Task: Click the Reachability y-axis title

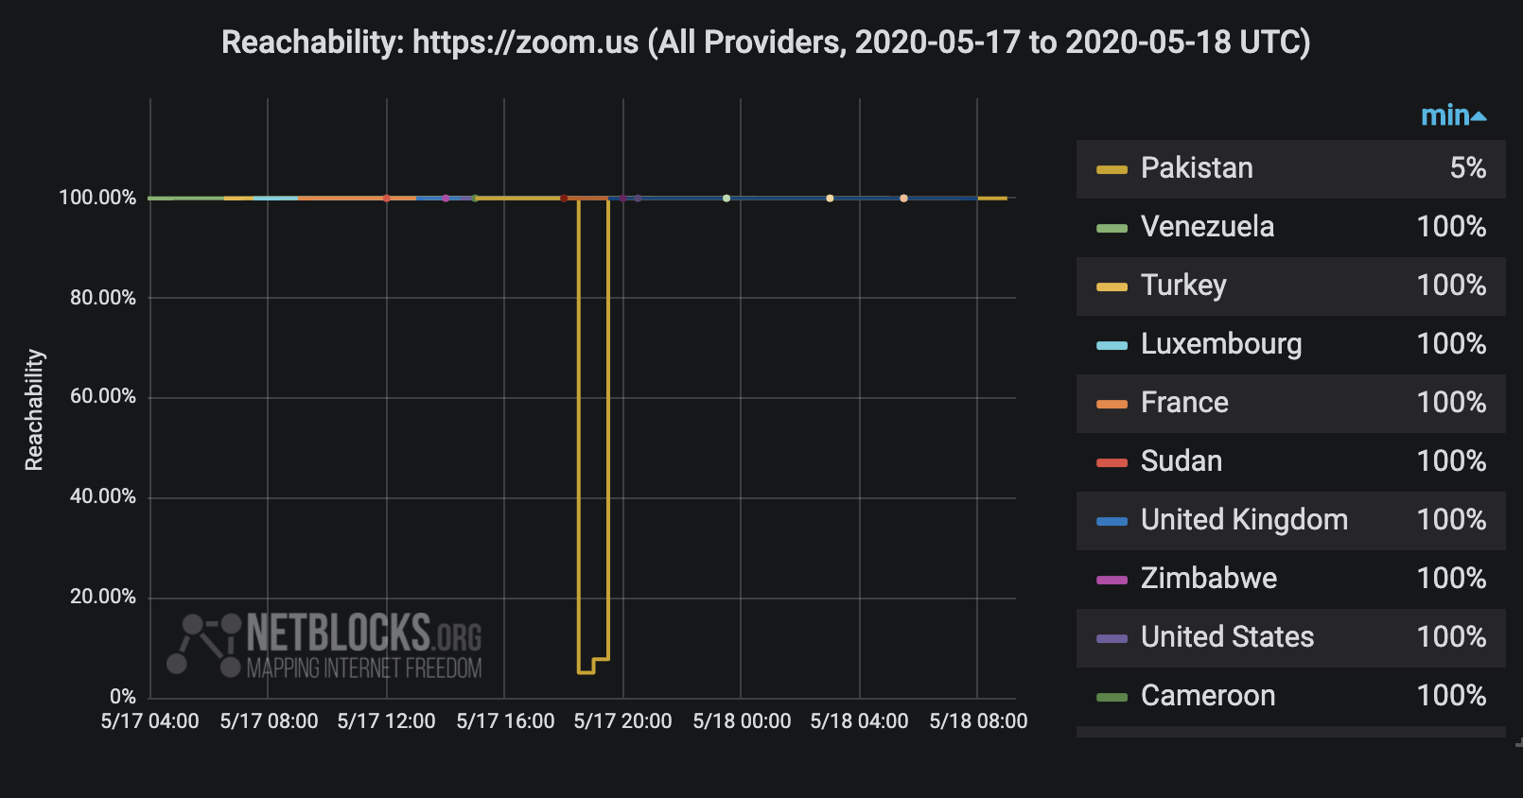Action: (x=34, y=409)
